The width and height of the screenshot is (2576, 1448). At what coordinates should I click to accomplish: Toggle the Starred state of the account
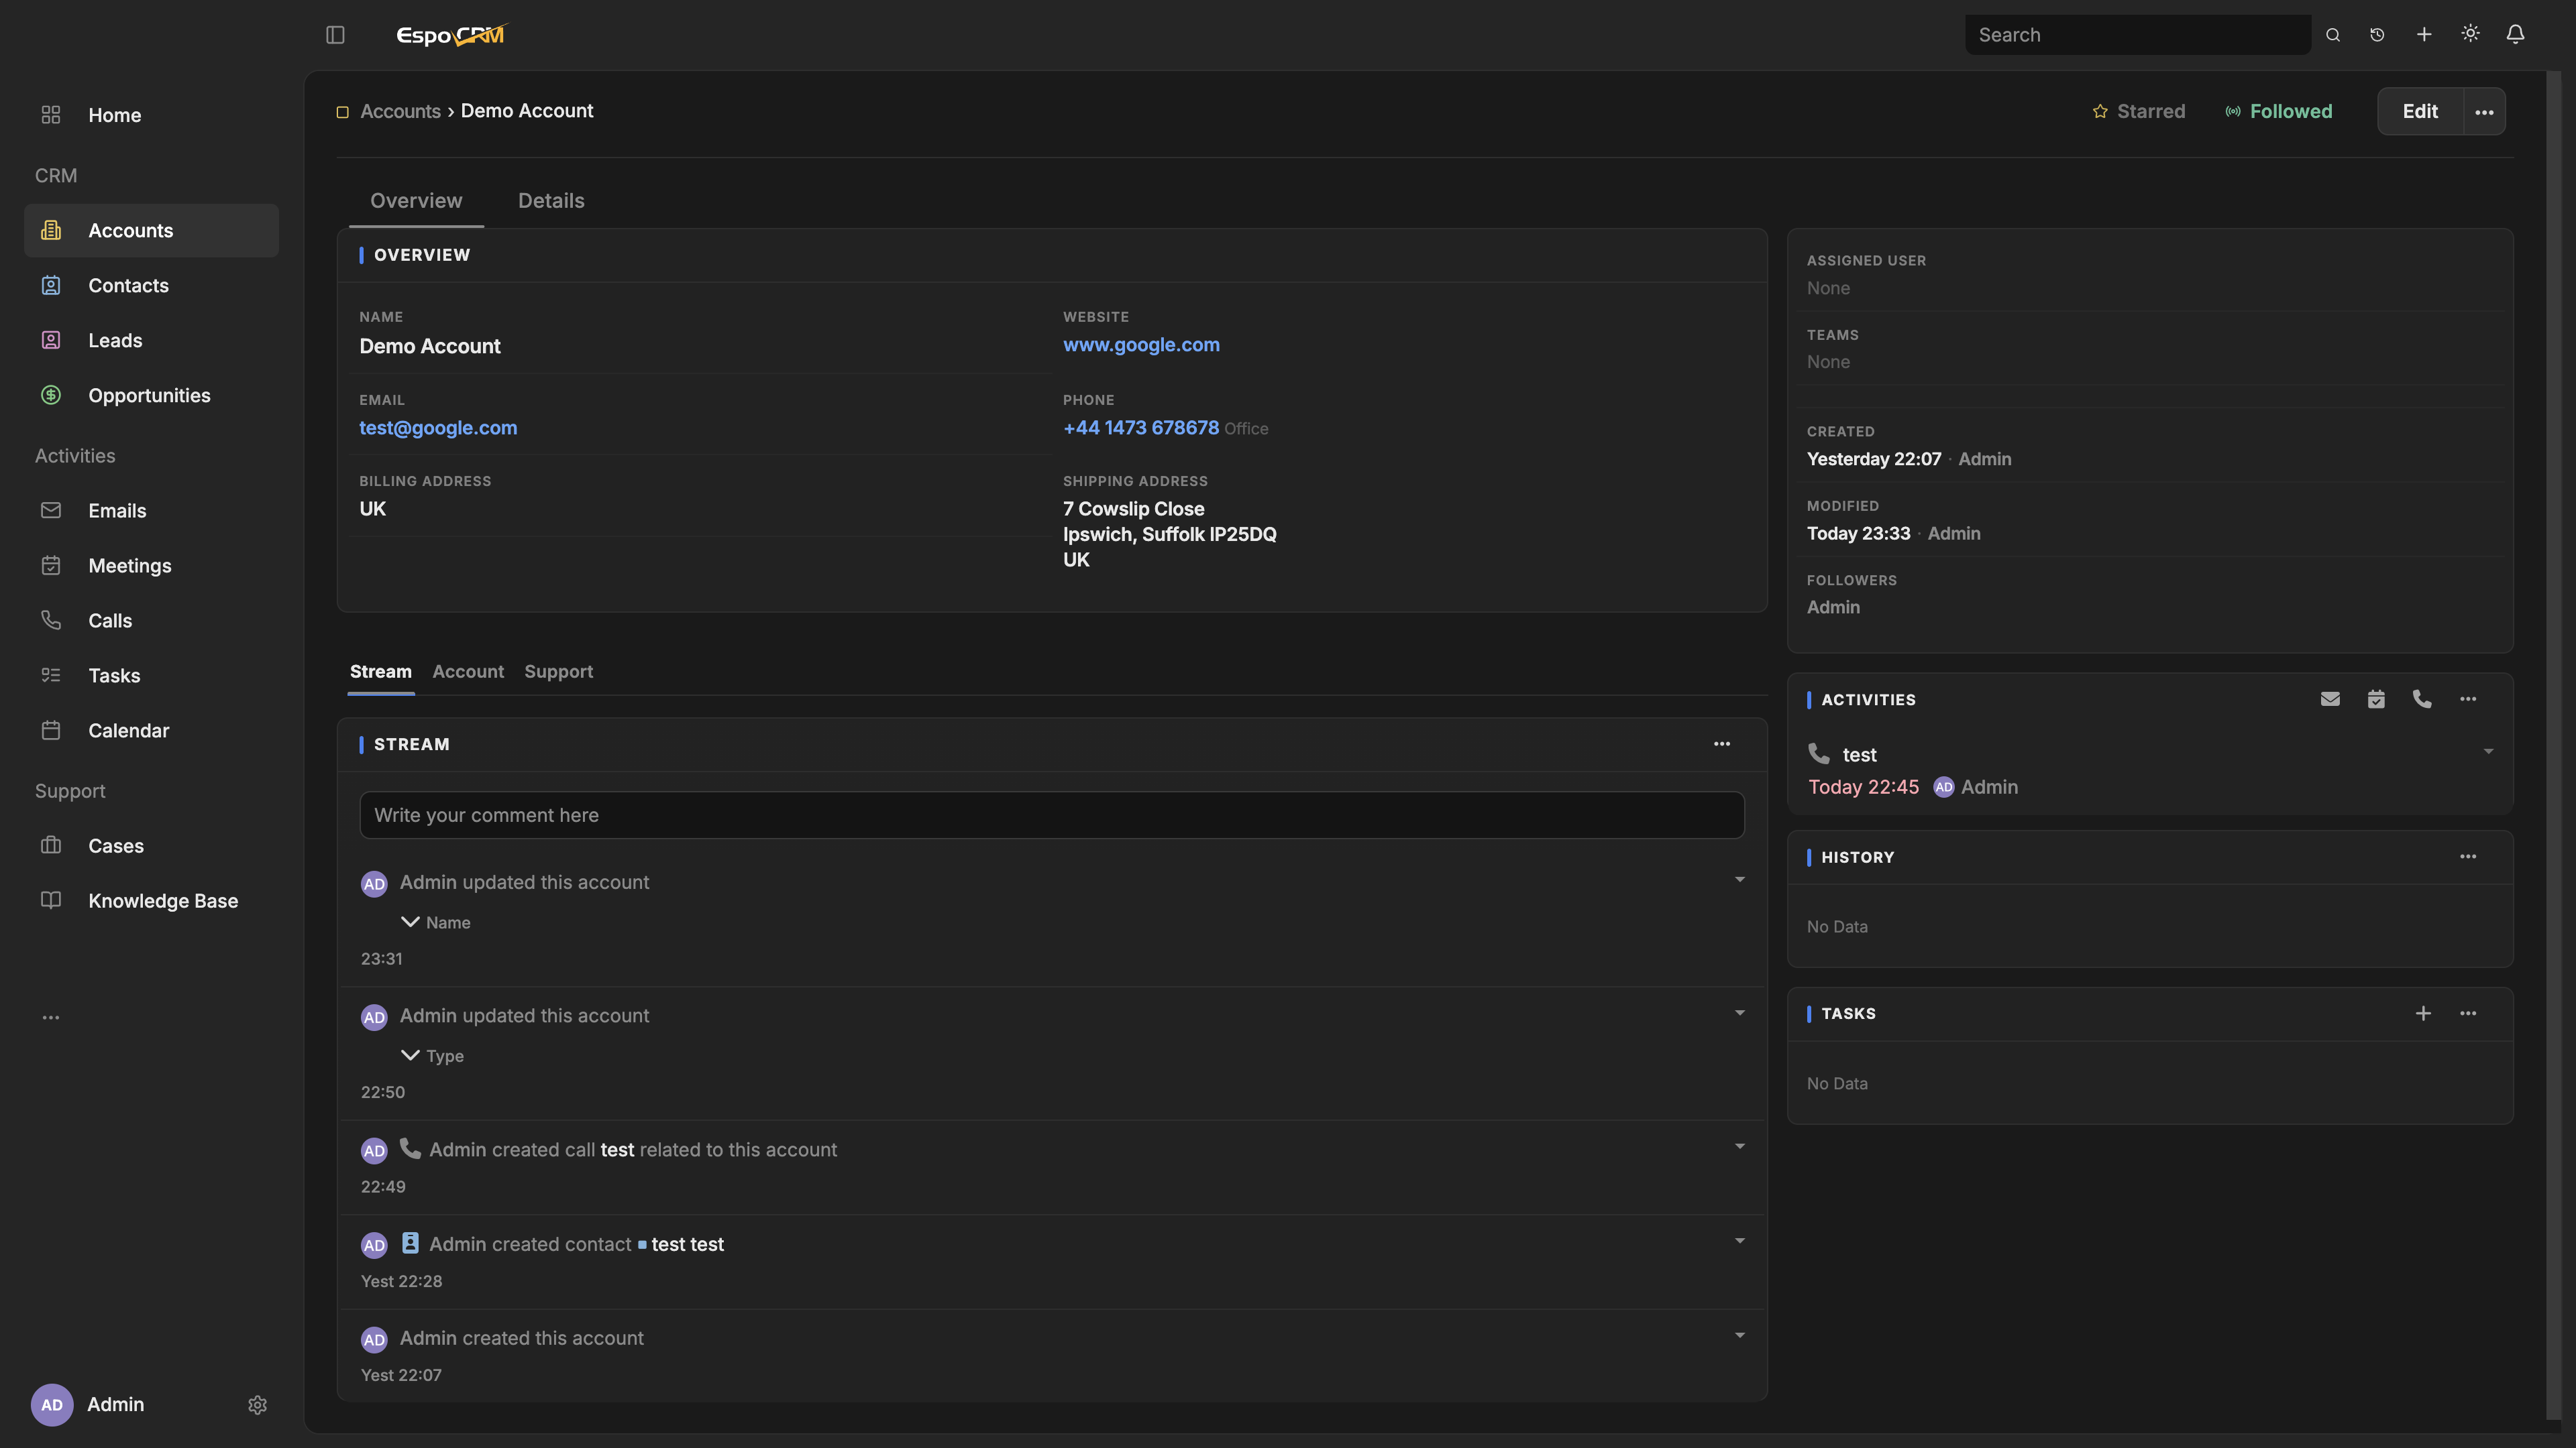coord(2138,111)
